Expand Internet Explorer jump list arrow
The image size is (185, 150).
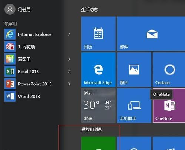(70, 34)
